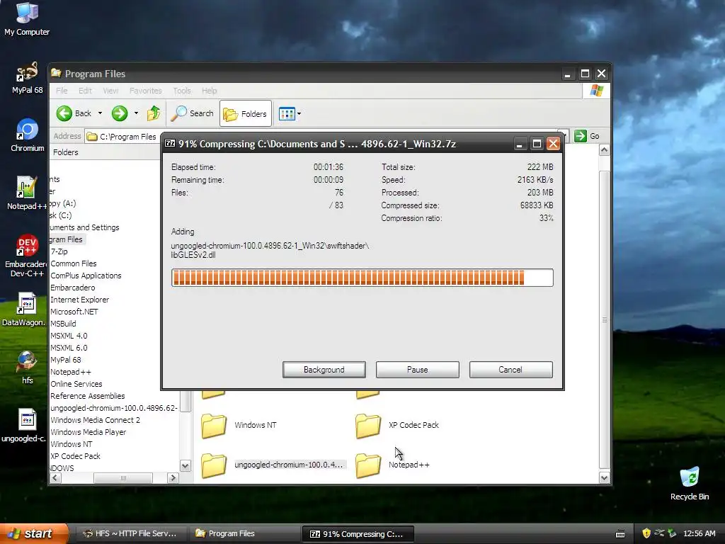Select MyPal 68 in folder tree
725x544 pixels.
66,359
